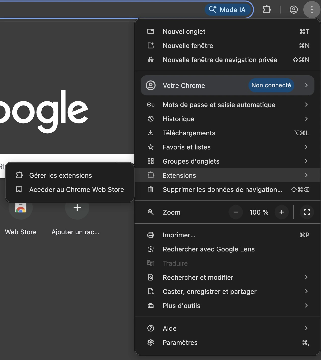Expand the Aide submenu chevron
The image size is (321, 360).
[x=306, y=328]
